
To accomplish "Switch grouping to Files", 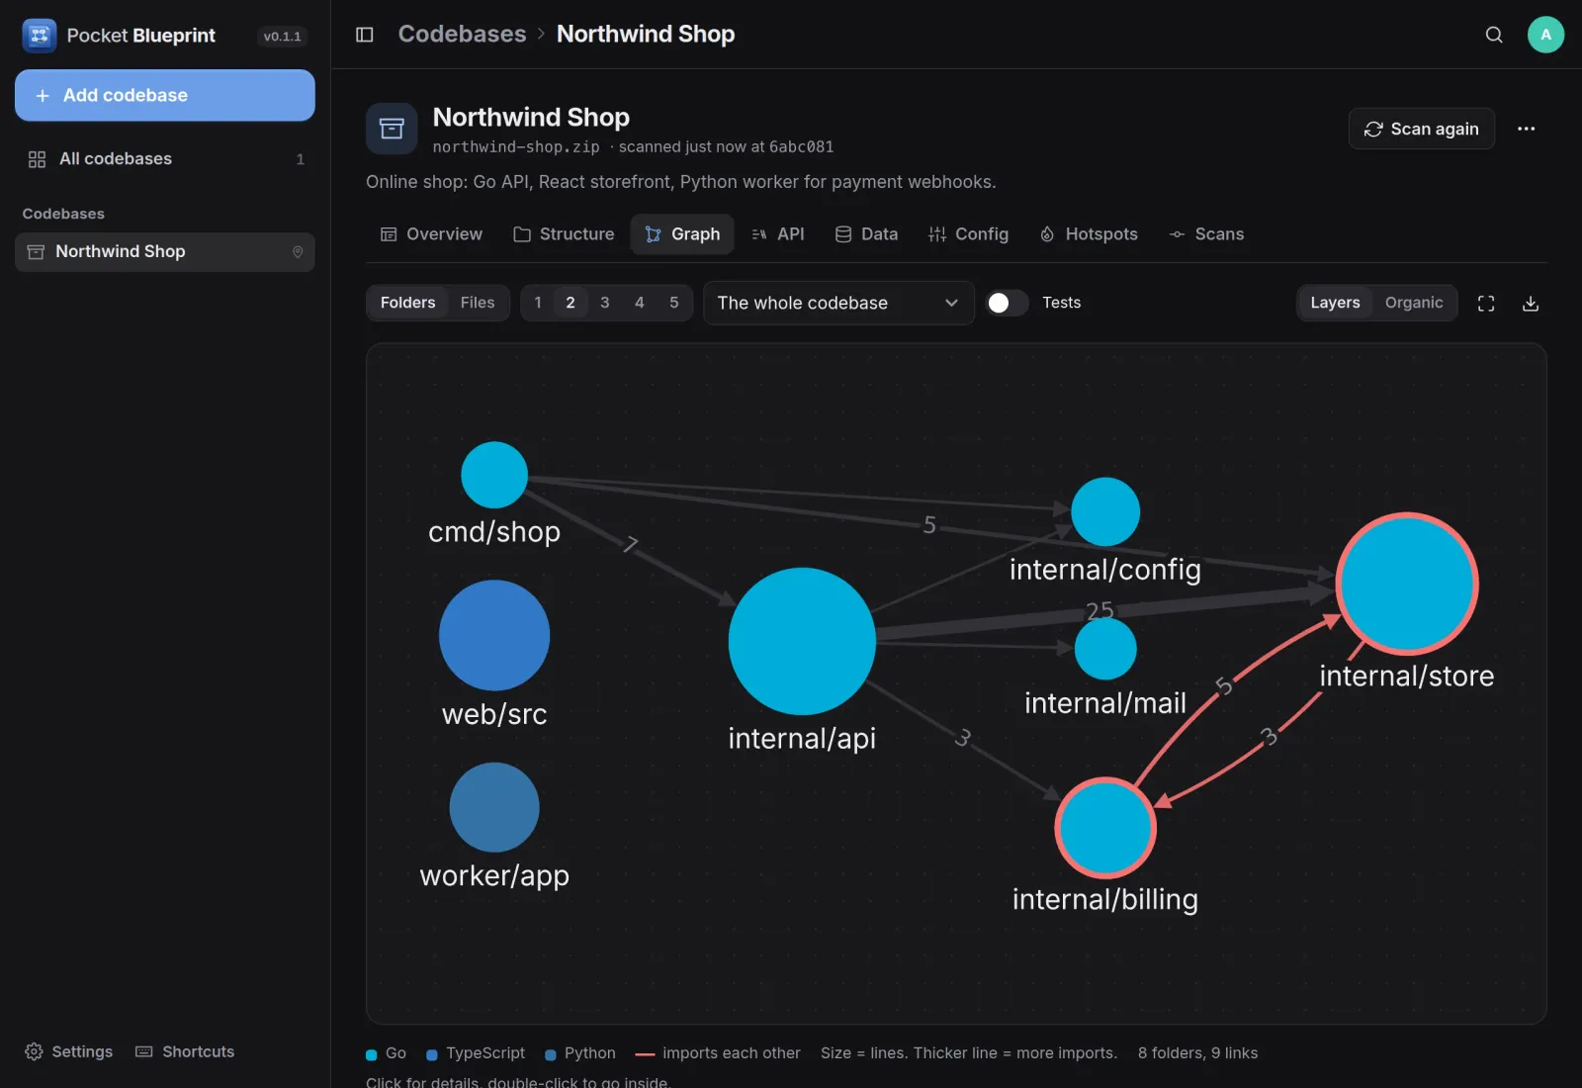I will [x=478, y=303].
